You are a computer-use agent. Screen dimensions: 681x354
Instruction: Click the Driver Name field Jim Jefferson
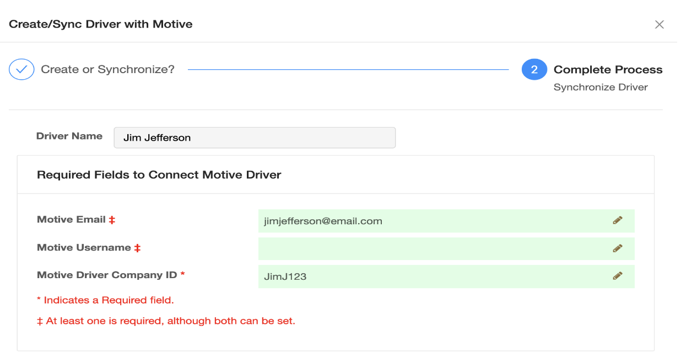pos(255,137)
